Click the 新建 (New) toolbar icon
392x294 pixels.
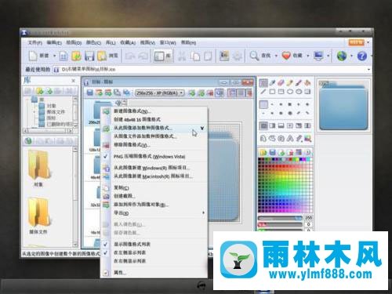(33, 56)
